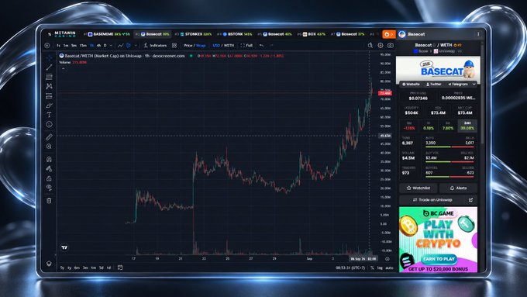Select the candlestick chart type icon
This screenshot has height=297, width=527.
coord(129,46)
